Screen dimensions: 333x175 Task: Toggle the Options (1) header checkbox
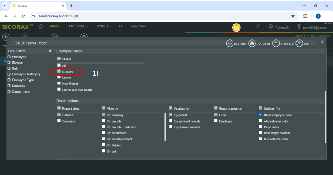pyautogui.click(x=260, y=108)
